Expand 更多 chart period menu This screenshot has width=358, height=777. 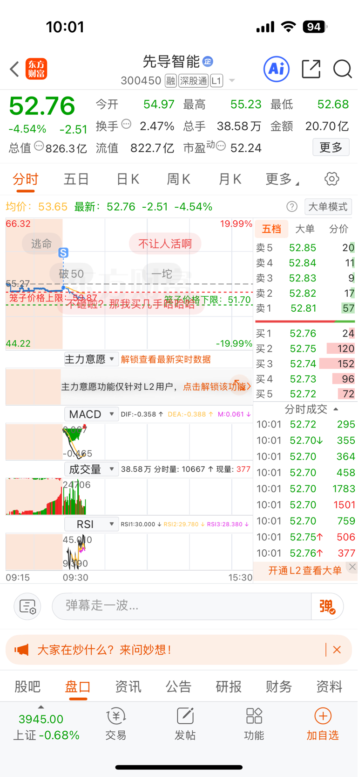pyautogui.click(x=282, y=179)
